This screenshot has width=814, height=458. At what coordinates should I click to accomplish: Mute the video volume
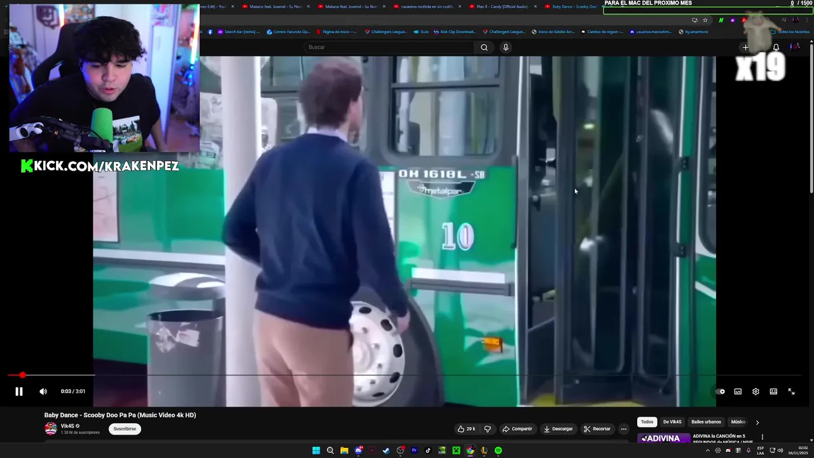[x=43, y=392]
